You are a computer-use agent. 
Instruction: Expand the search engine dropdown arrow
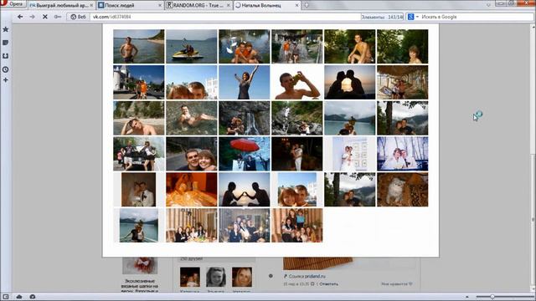tap(417, 17)
